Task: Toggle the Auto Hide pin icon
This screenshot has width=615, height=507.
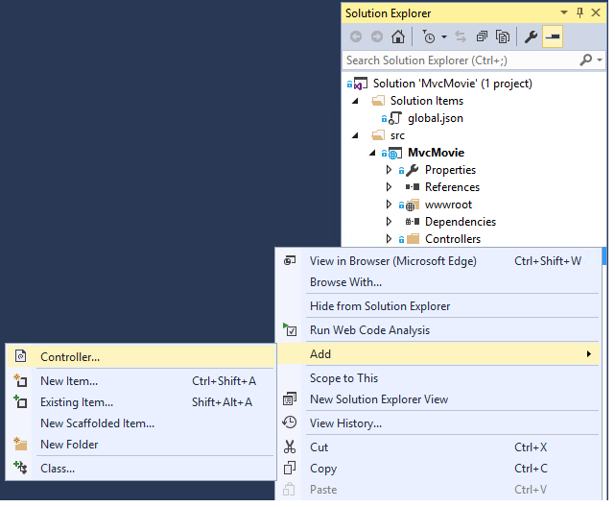Action: 580,12
